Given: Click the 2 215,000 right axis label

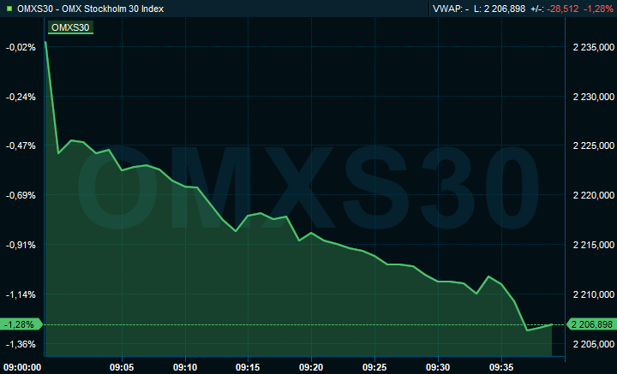Looking at the screenshot, I should (593, 245).
